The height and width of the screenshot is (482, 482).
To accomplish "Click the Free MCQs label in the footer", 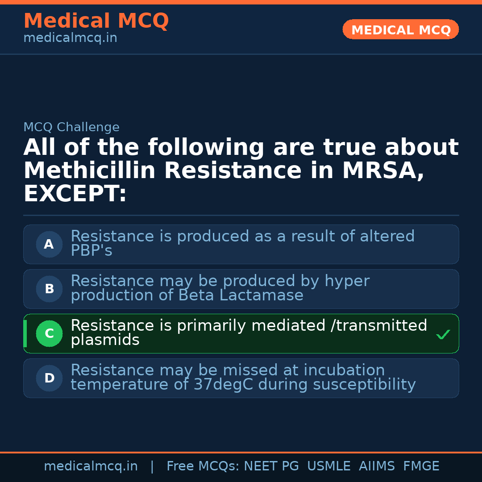I will click(203, 466).
